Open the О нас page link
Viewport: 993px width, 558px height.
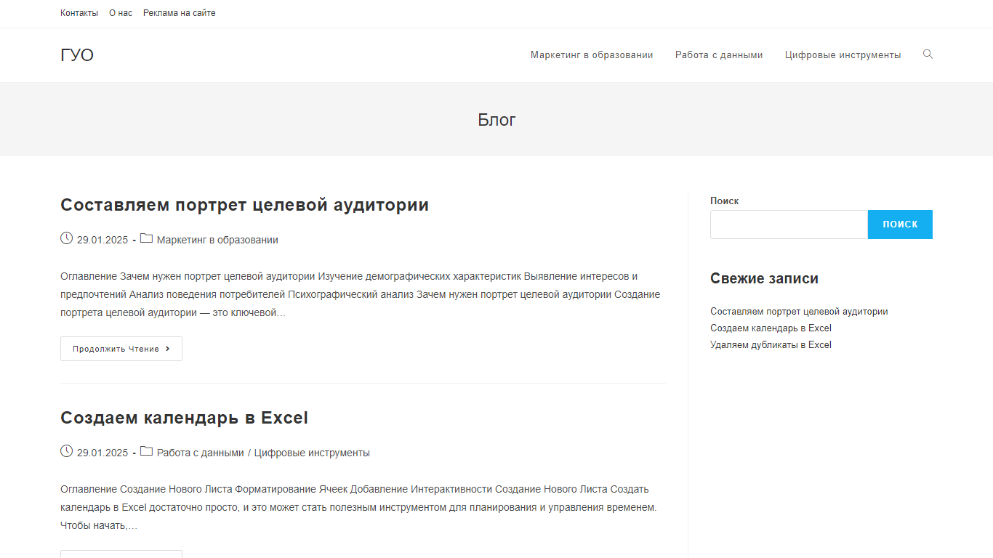(x=121, y=13)
